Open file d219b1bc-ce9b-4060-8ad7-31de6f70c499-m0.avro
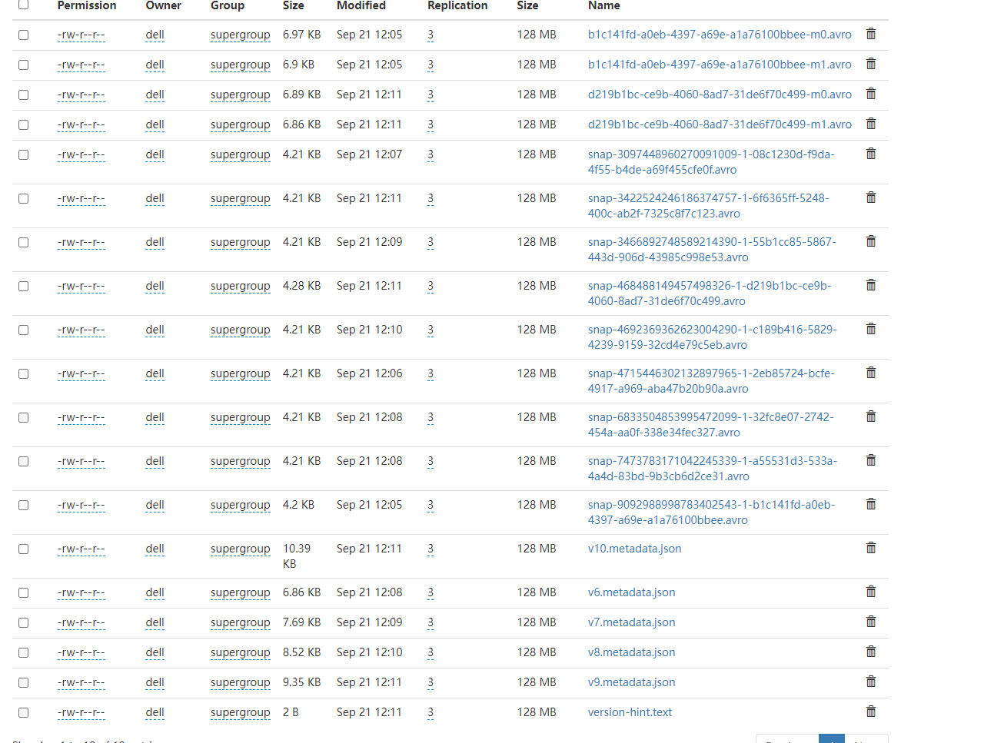This screenshot has height=743, width=994. (x=720, y=95)
